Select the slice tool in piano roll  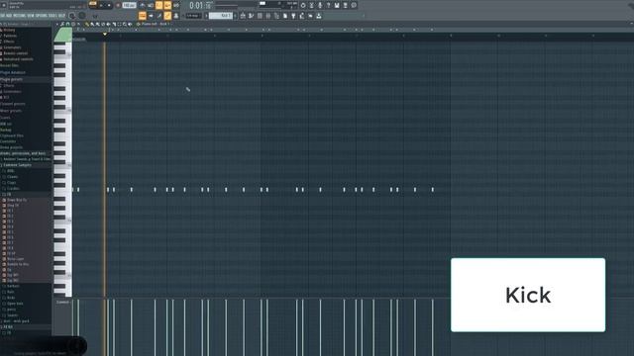pos(114,24)
